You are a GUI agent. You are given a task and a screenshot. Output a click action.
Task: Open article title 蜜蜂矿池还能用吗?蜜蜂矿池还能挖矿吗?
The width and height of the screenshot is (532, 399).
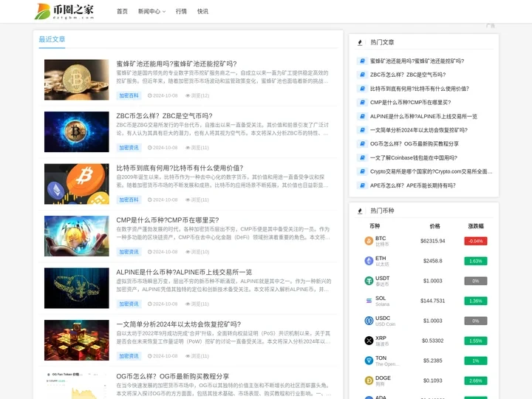point(177,64)
